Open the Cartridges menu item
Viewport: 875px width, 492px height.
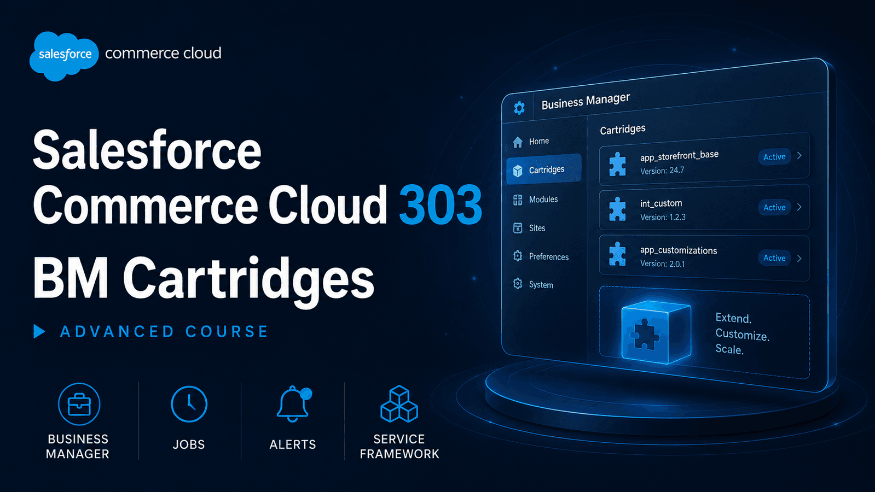click(543, 169)
